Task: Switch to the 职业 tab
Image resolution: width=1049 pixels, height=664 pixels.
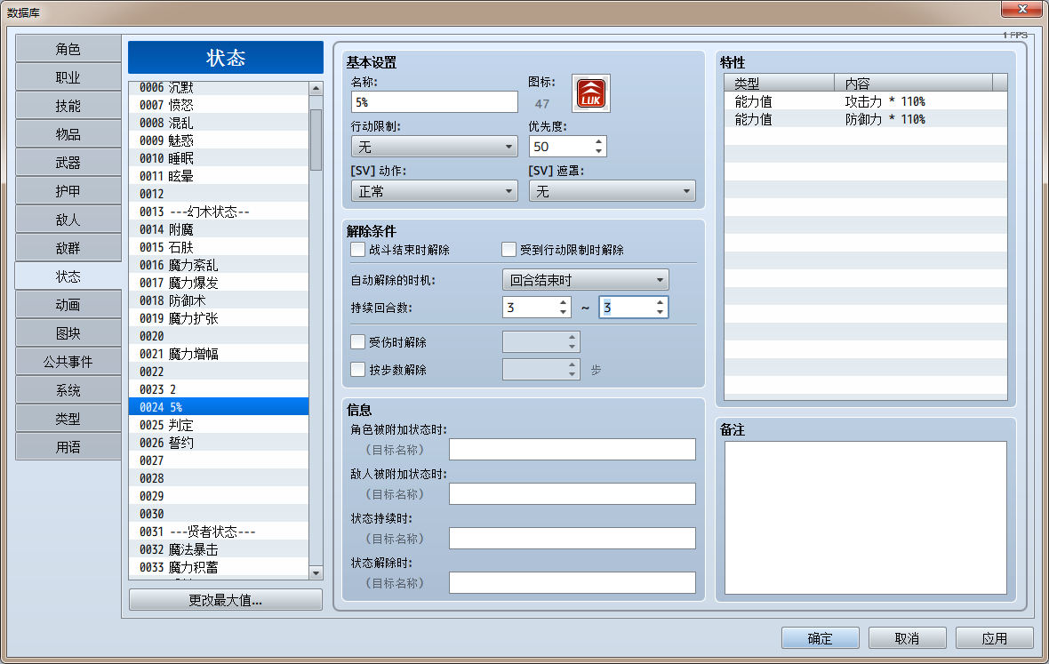Action: (x=68, y=77)
